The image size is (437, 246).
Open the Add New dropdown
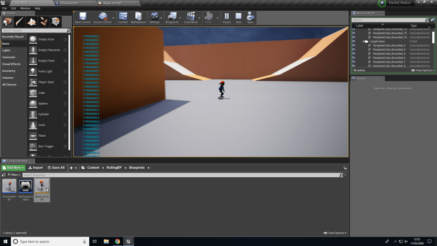pos(13,168)
